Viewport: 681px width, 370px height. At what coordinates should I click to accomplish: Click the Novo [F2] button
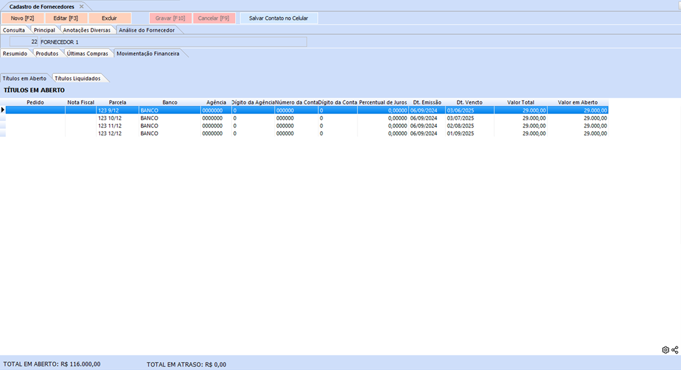(22, 18)
